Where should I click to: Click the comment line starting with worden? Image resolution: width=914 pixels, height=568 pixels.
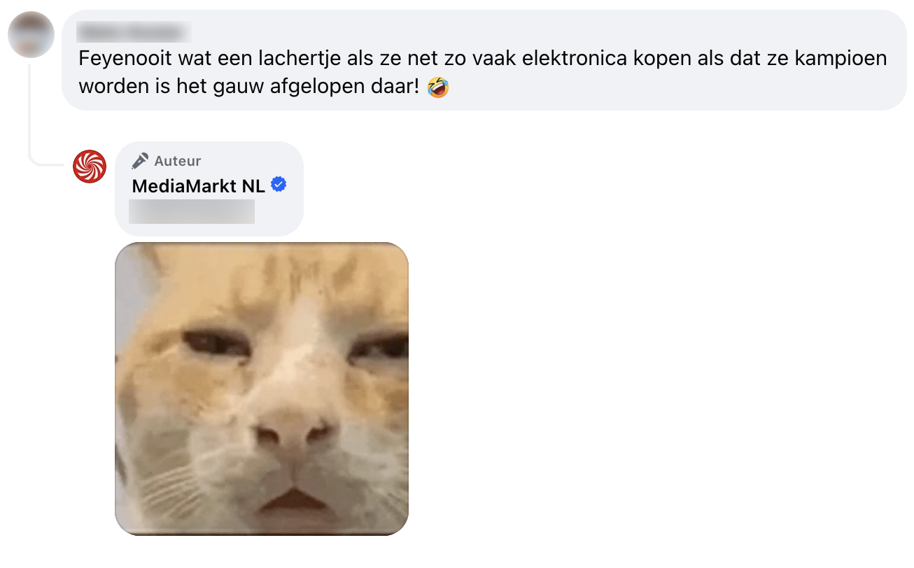pos(264,87)
